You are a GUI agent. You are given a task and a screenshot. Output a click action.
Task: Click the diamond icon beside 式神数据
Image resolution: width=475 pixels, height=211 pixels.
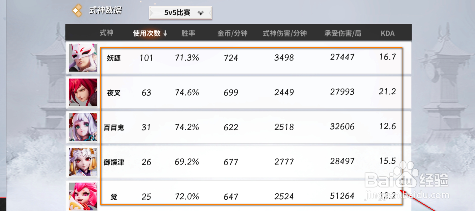77,11
